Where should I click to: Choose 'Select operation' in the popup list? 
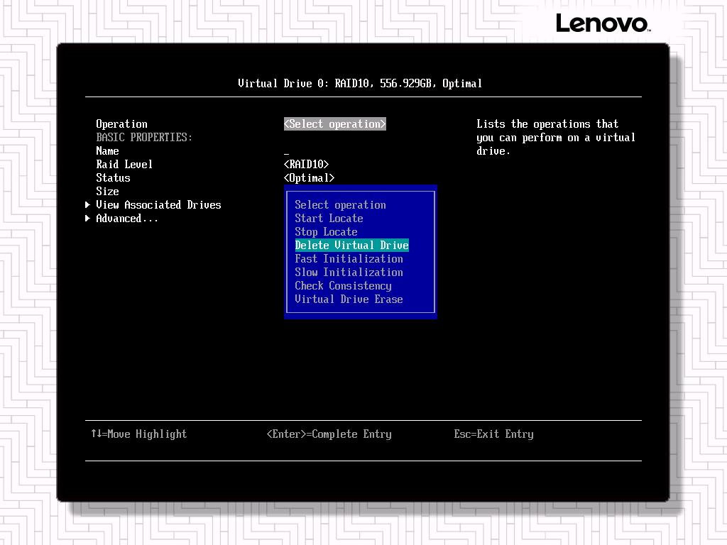(x=340, y=205)
